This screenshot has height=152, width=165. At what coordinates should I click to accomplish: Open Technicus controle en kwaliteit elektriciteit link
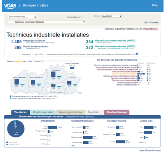point(117,70)
